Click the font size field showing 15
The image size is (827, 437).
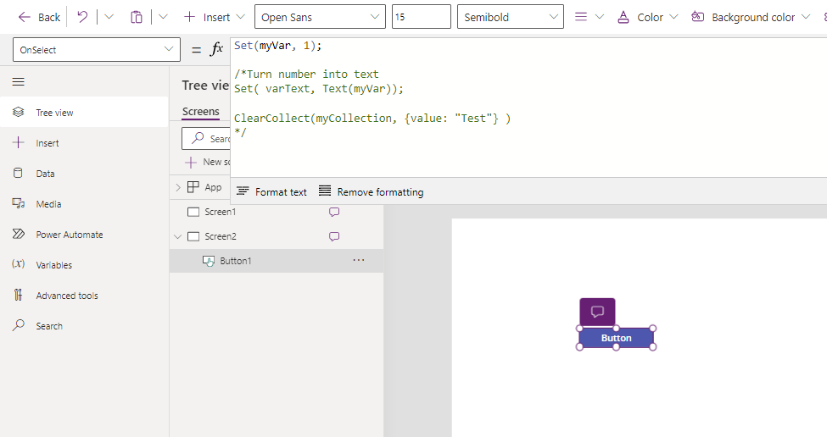pyautogui.click(x=421, y=17)
